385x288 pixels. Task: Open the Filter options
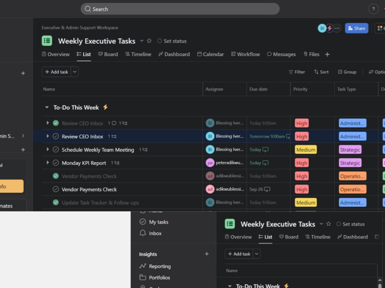click(296, 72)
